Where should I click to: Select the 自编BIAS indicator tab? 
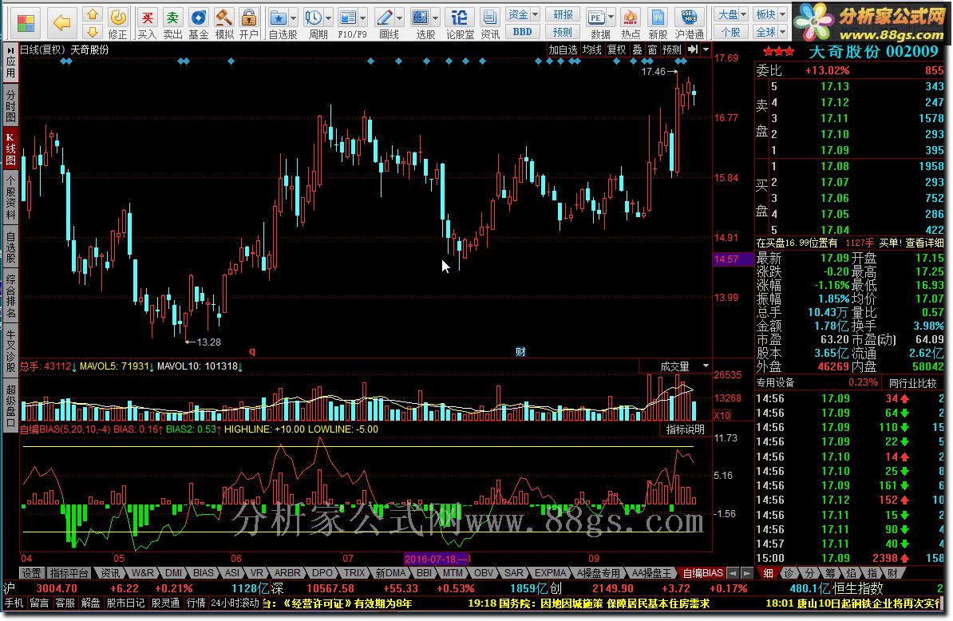coord(702,573)
